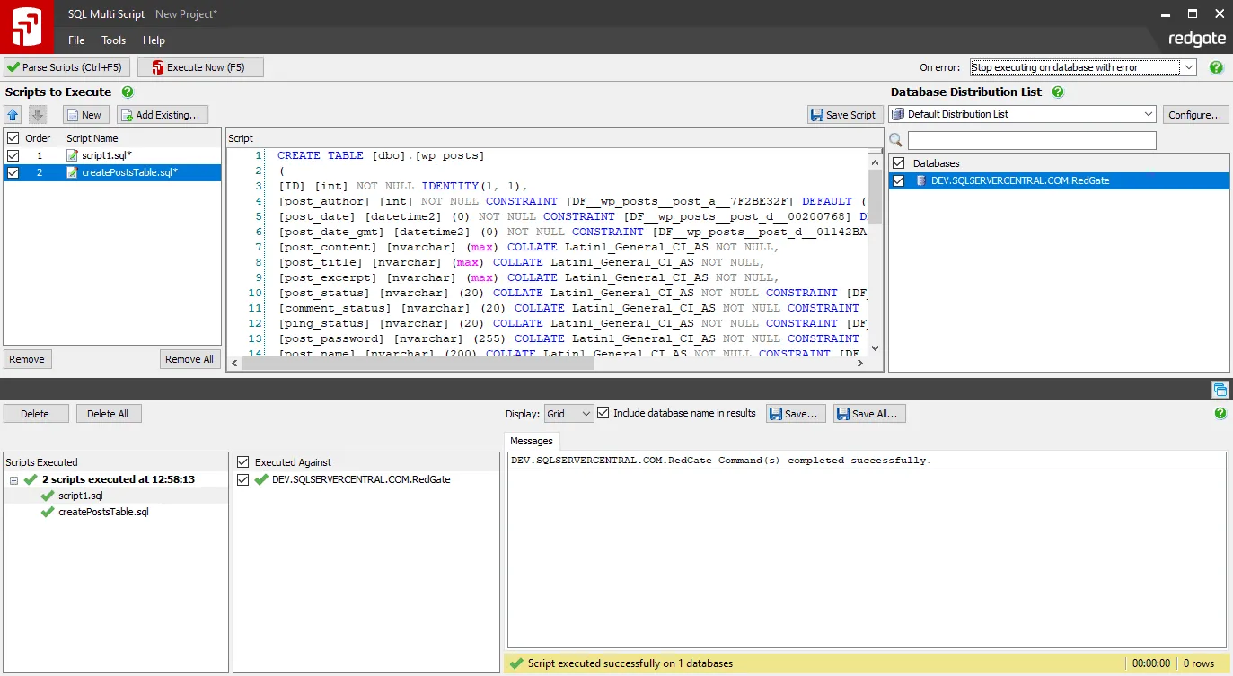This screenshot has height=676, width=1233.
Task: Click the restore results pane icon
Action: pos(1220,389)
